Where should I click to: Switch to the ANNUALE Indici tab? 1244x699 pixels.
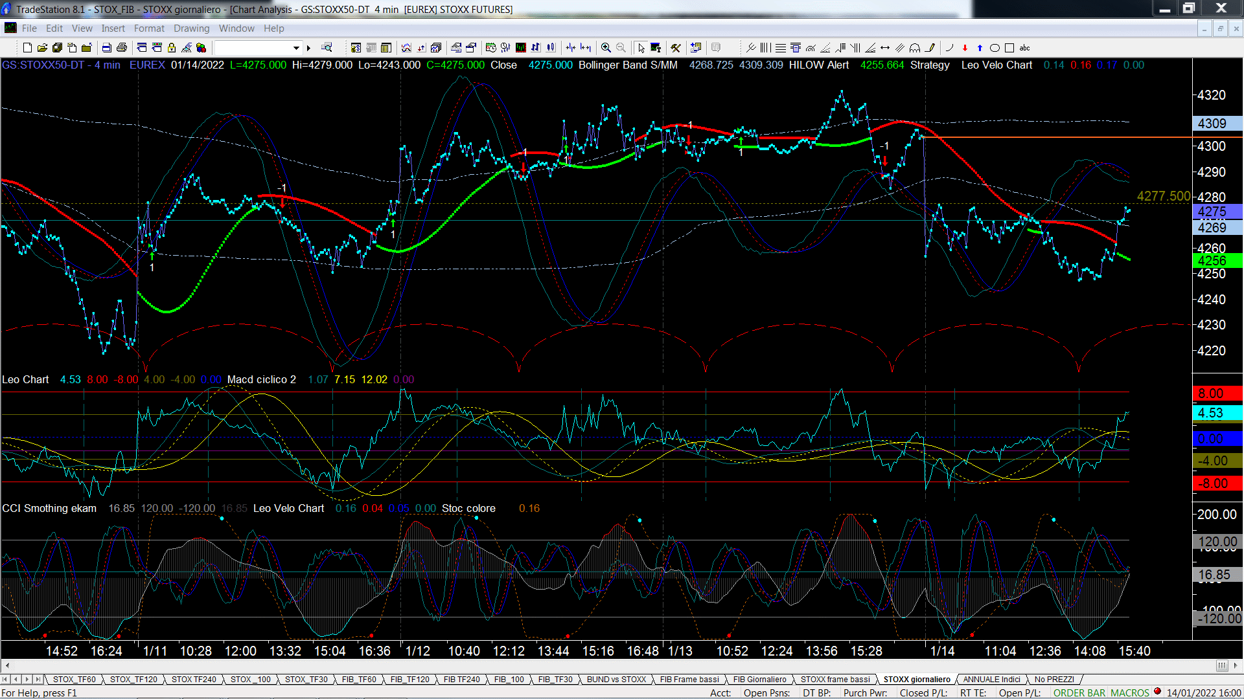point(991,679)
